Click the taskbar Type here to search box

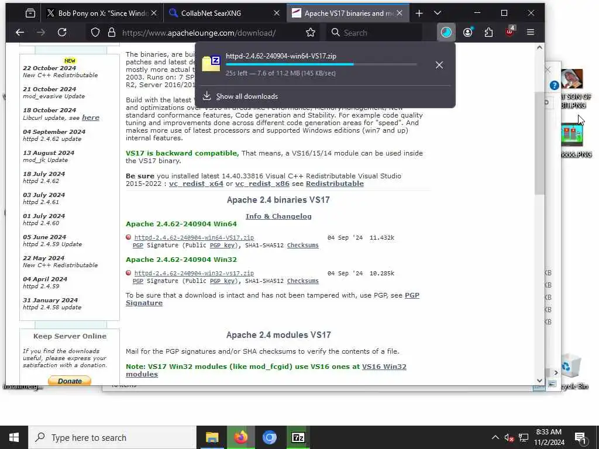[112, 437]
